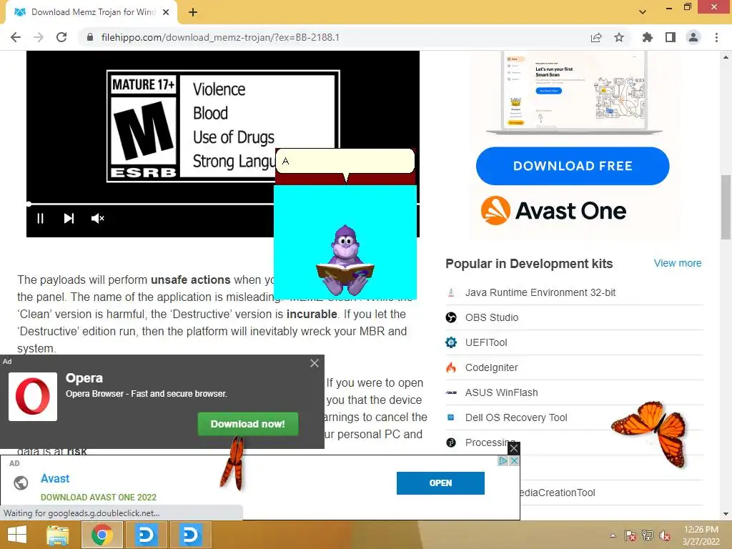Open the ASUS WinFlash link
Image resolution: width=732 pixels, height=549 pixels.
pyautogui.click(x=501, y=392)
